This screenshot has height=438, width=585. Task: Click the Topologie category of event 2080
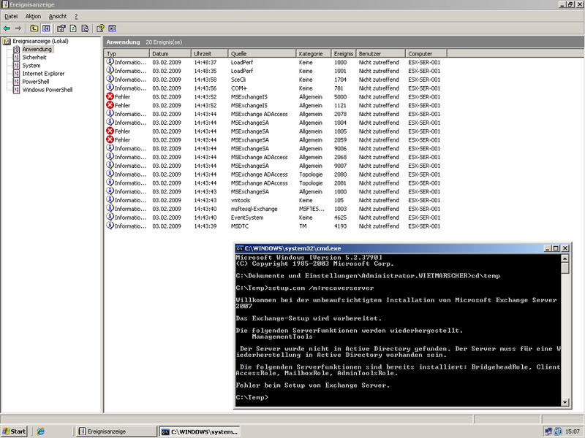coord(311,174)
